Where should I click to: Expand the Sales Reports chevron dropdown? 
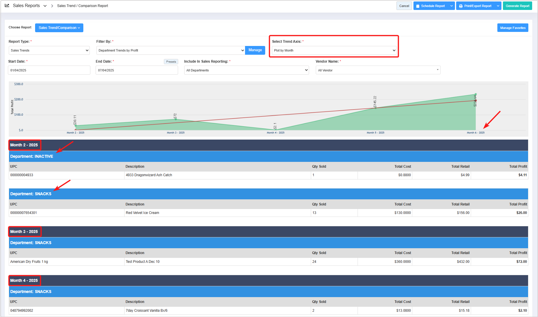pyautogui.click(x=45, y=6)
